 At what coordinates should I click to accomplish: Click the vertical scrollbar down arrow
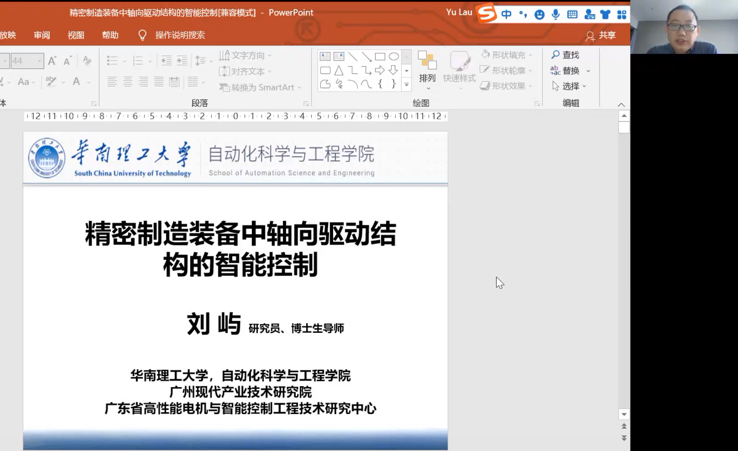pos(624,414)
